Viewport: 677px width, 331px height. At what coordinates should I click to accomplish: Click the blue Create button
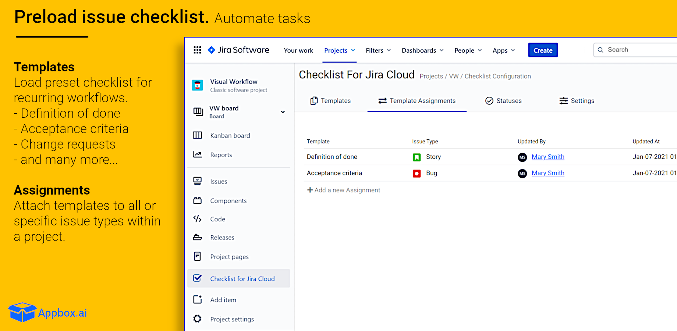point(543,50)
